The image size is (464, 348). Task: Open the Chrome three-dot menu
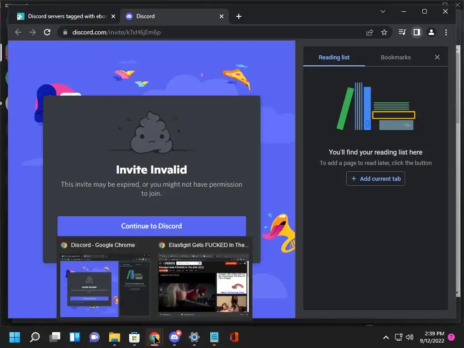(x=446, y=32)
